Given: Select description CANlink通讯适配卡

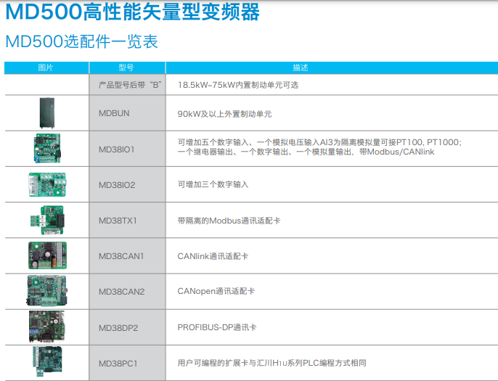Looking at the screenshot, I should (213, 256).
